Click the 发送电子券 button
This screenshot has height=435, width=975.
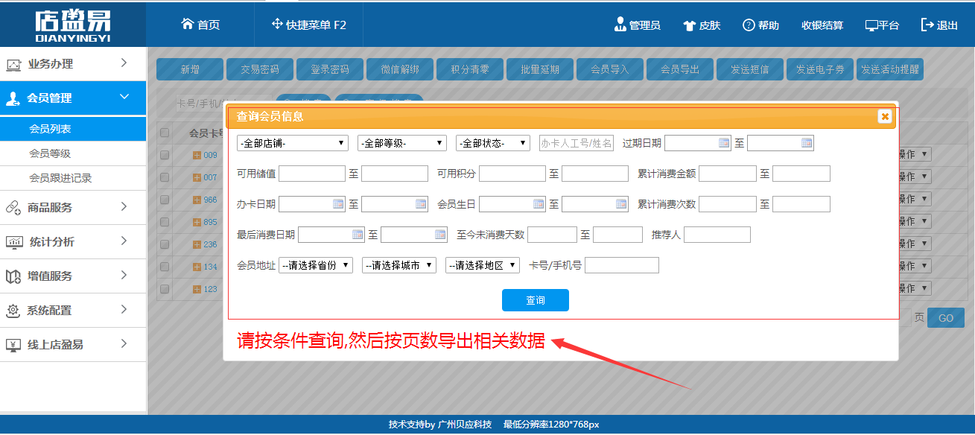[x=820, y=69]
